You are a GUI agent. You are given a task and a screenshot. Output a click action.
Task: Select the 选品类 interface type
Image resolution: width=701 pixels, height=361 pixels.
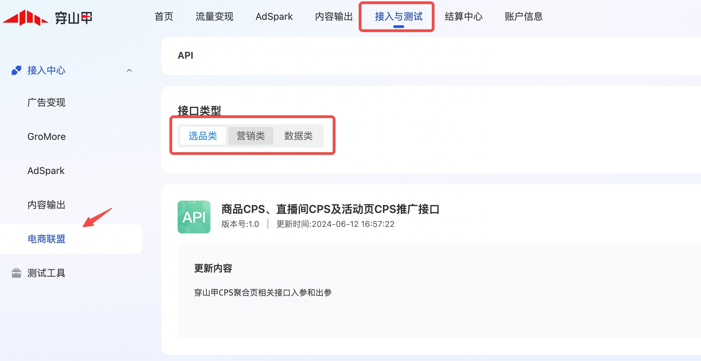tap(203, 136)
